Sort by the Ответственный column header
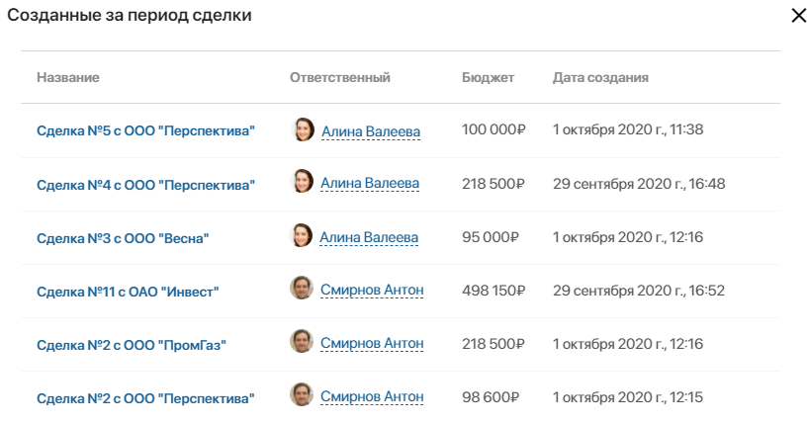This screenshot has width=807, height=423. click(339, 78)
